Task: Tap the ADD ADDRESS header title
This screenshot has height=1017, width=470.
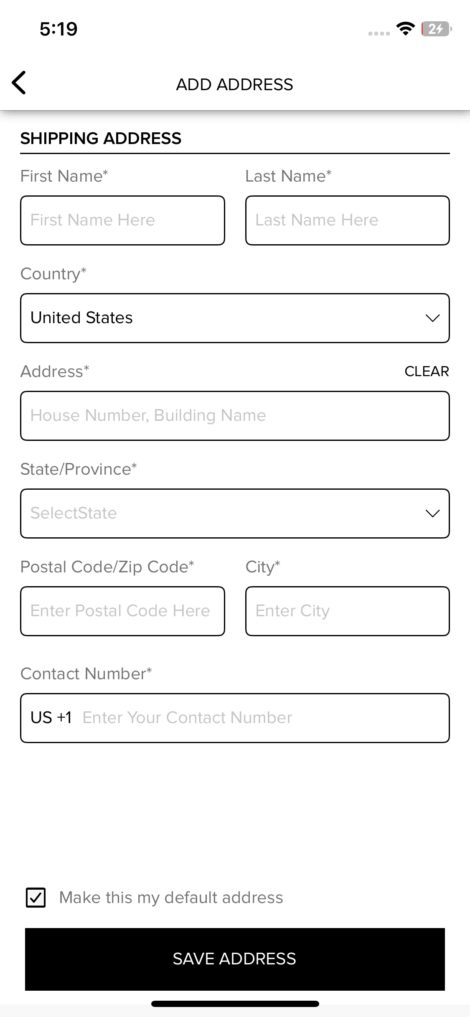Action: 234,84
